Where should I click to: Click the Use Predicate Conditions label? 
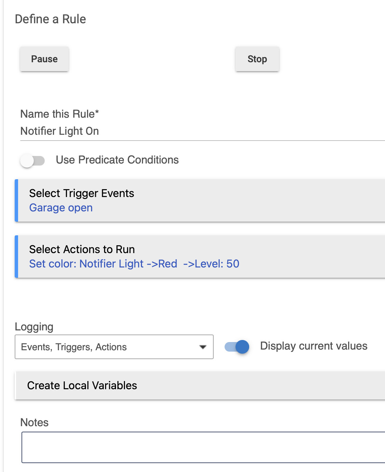click(x=117, y=160)
